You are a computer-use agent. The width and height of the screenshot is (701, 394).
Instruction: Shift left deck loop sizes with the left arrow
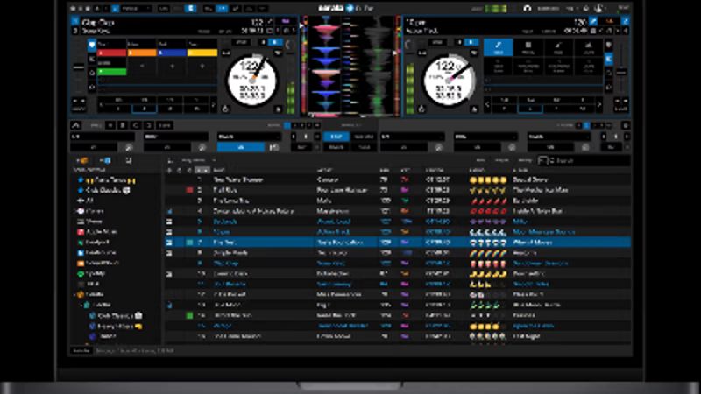(x=101, y=104)
